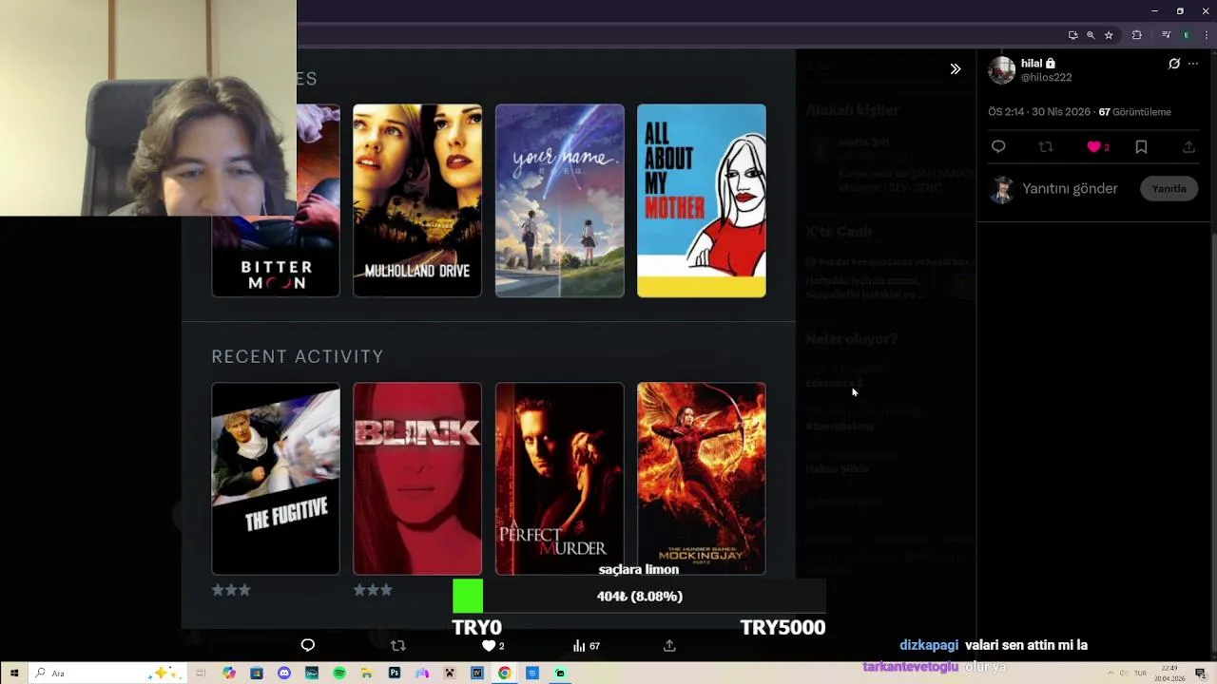Click the reply icon in bottom media bar

[x=307, y=645]
